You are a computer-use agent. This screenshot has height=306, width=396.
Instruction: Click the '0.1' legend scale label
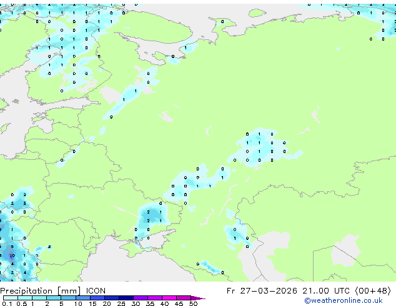(7, 304)
